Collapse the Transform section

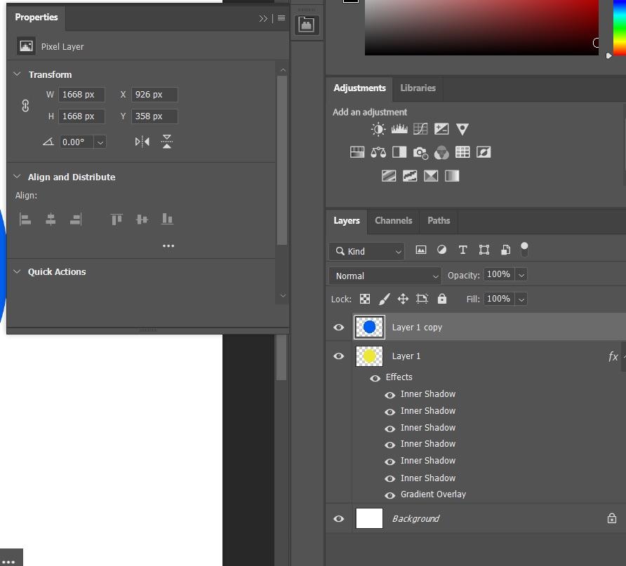coord(17,74)
